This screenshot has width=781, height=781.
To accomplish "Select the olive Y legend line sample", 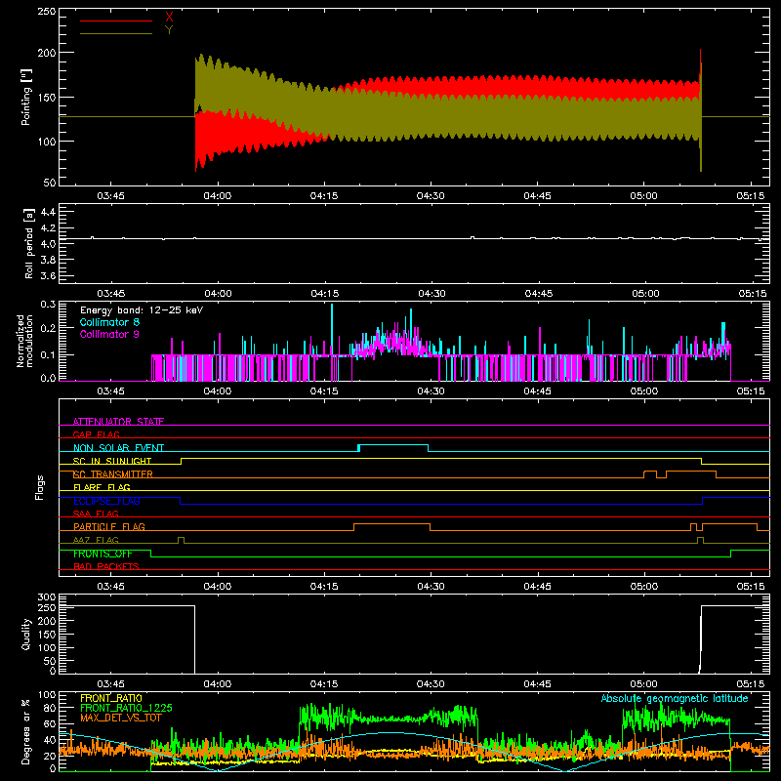I will [x=116, y=33].
